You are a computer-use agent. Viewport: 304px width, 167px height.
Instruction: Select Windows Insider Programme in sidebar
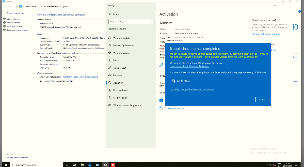pyautogui.click(x=127, y=105)
